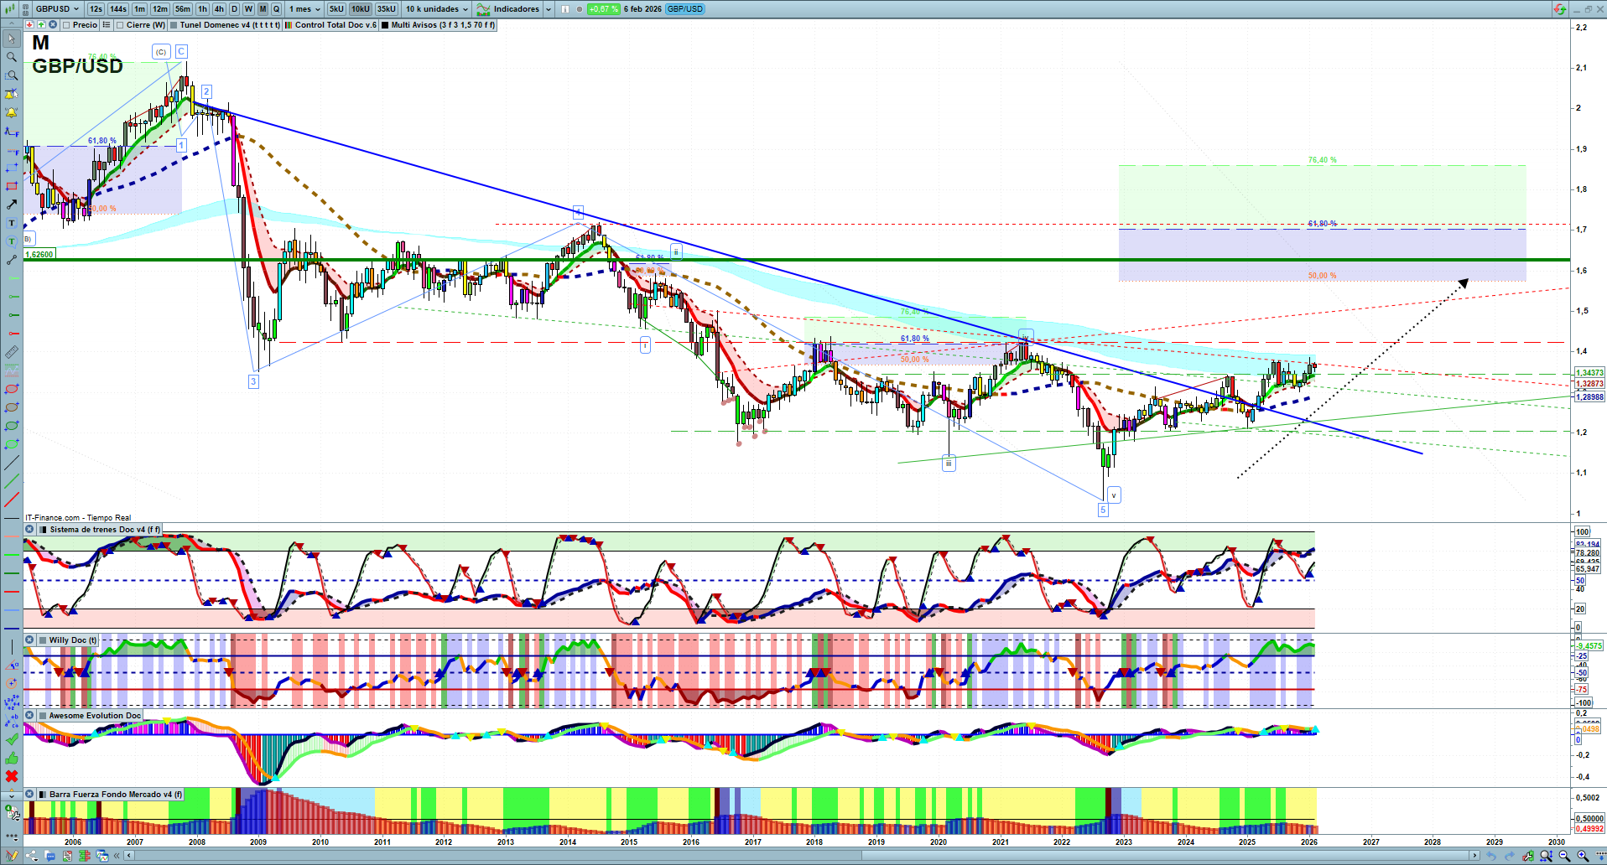1607x865 pixels.
Task: Toggle the Precio checkbox
Action: point(66,25)
